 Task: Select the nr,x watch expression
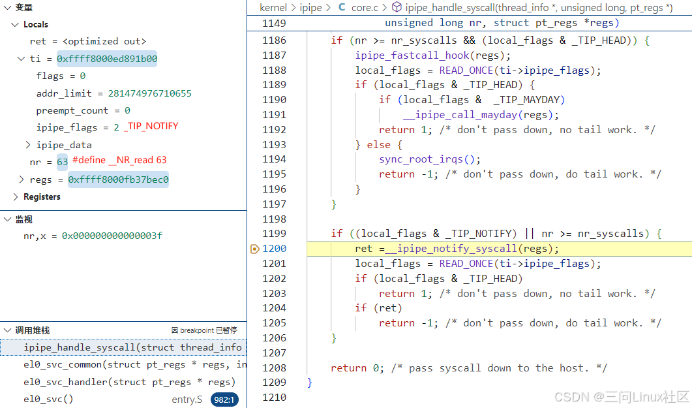coord(93,236)
